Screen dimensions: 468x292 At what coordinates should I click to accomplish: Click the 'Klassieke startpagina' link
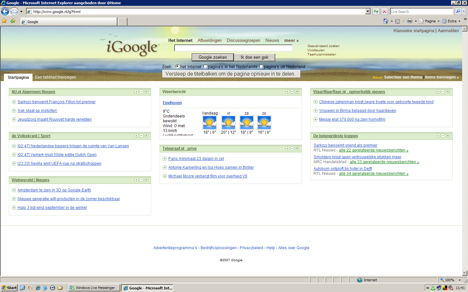[414, 31]
